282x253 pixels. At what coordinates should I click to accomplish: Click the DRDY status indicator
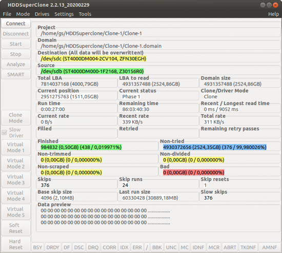point(53,247)
